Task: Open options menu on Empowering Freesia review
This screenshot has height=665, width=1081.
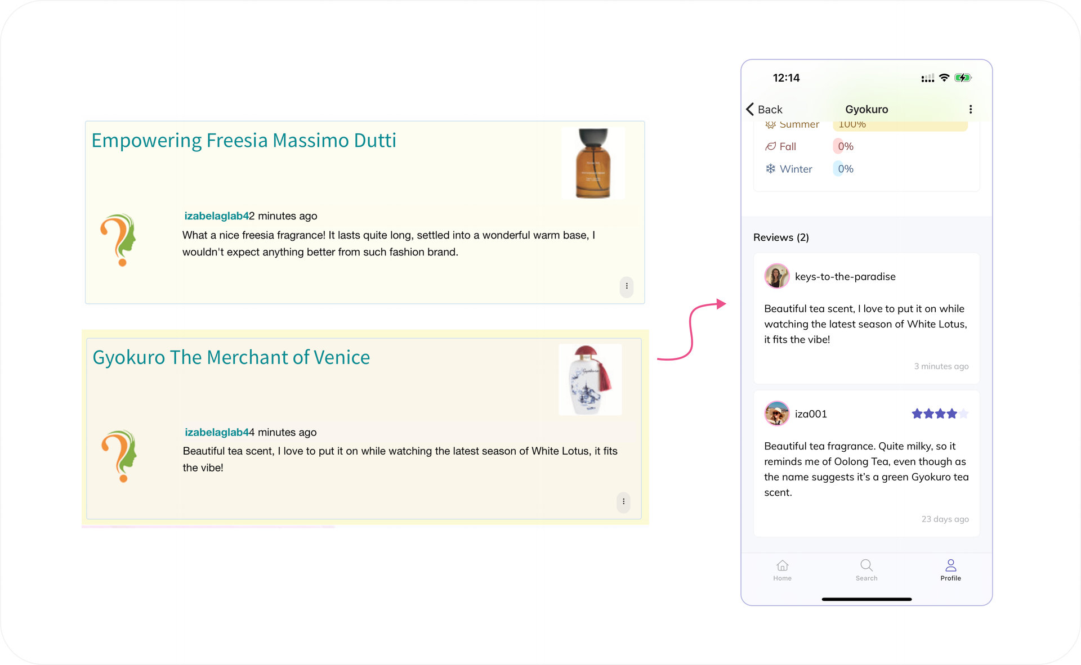Action: pos(626,286)
